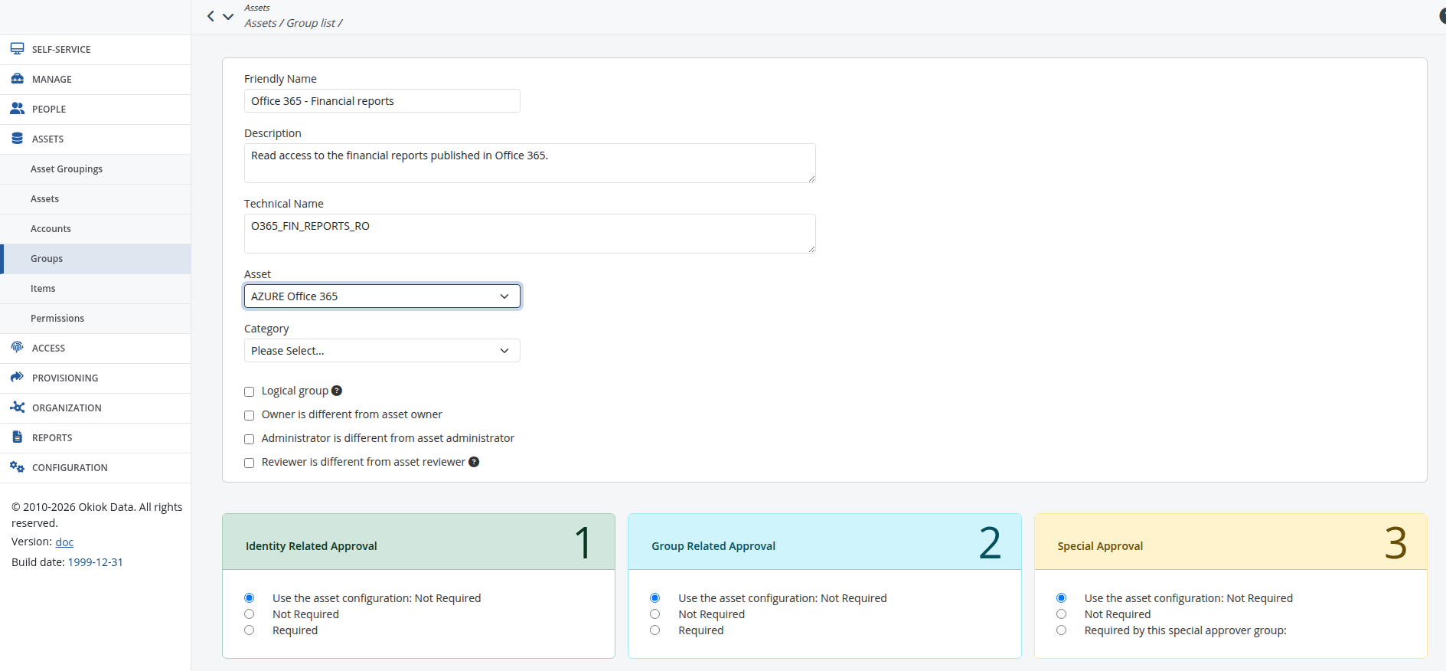Click the Technical Name text area

coord(530,234)
